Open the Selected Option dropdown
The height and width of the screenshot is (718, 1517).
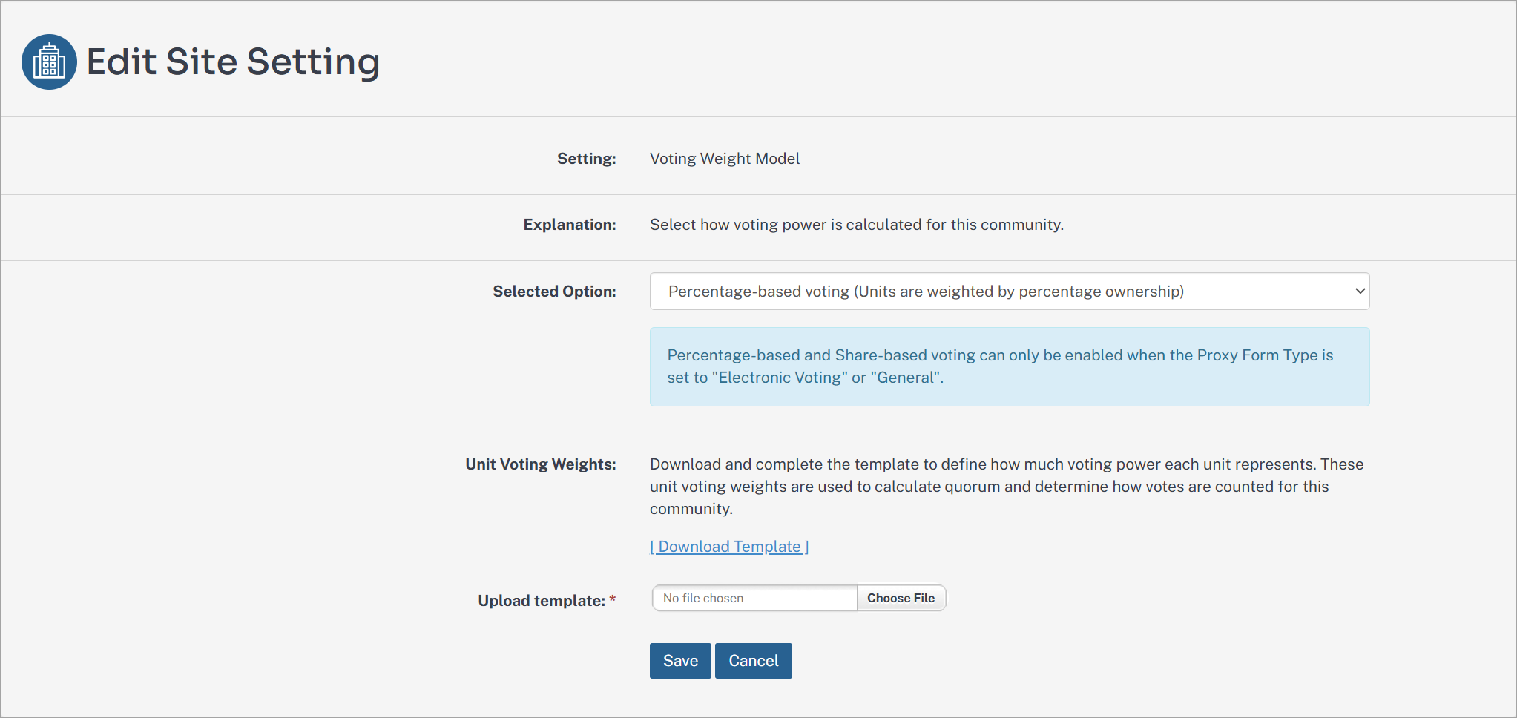pyautogui.click(x=1010, y=292)
